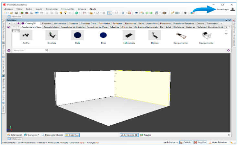Click the Undo arrow icon

[37, 13]
